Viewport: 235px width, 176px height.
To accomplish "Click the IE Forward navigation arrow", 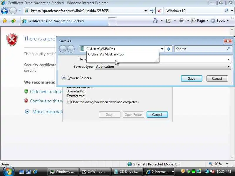I will click(13, 11).
